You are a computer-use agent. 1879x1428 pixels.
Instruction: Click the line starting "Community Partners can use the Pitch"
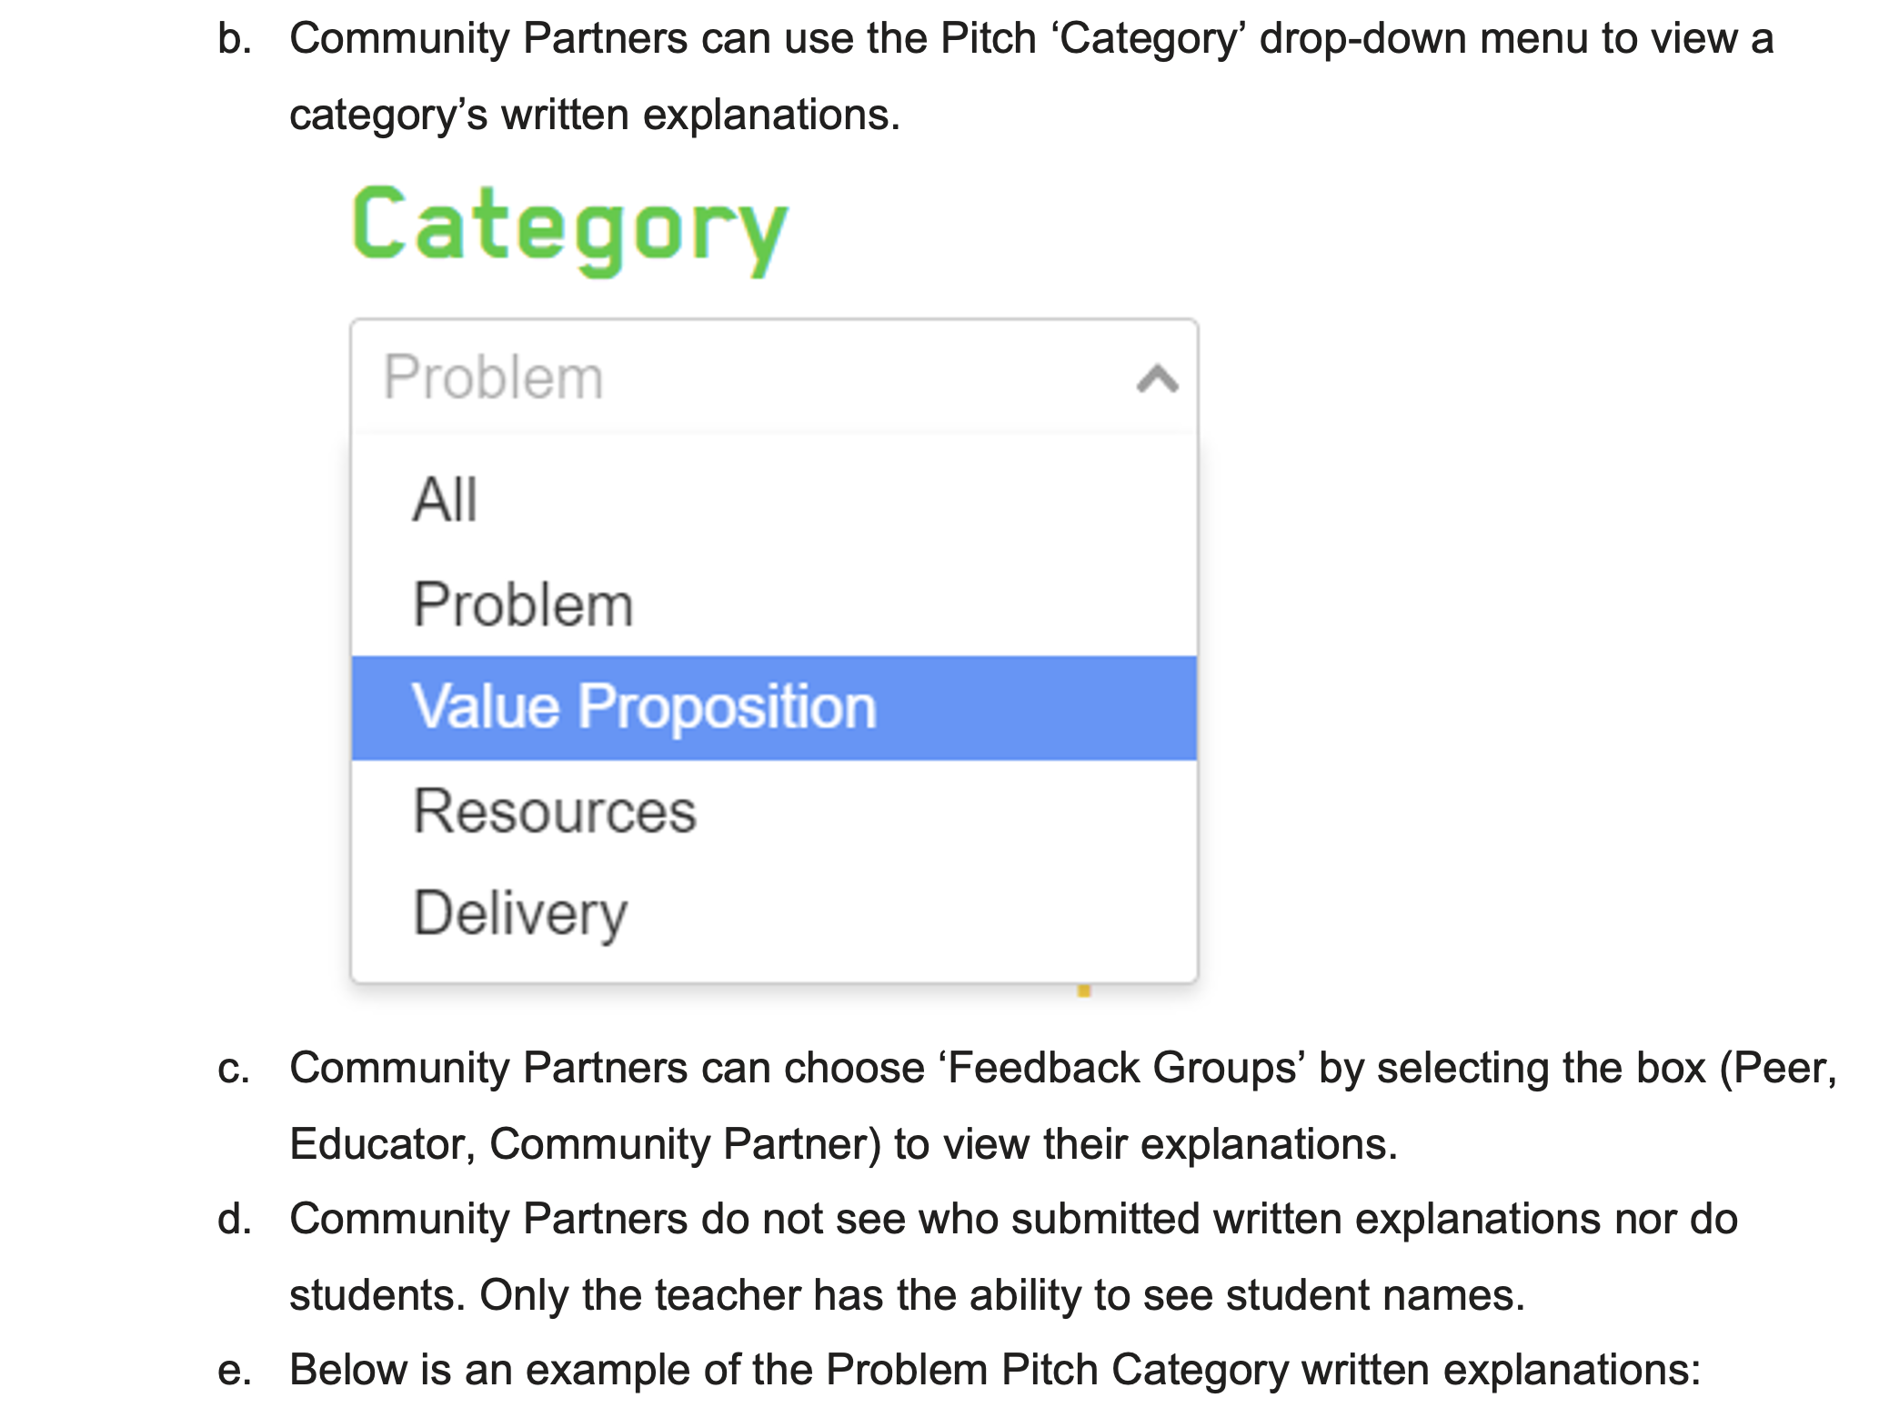(x=1031, y=39)
